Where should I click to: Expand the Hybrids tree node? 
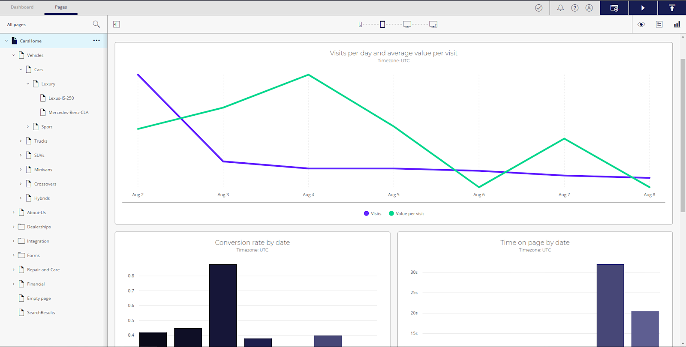21,198
